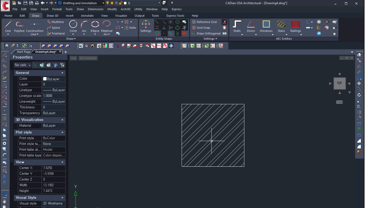This screenshot has height=208, width=368.
Task: Open the Dimensions menu
Action: (96, 9)
